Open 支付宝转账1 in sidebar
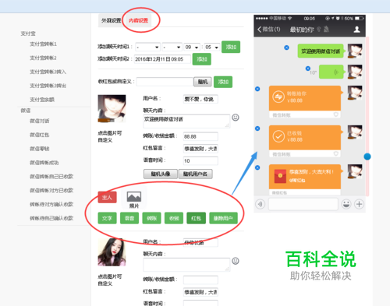The width and height of the screenshot is (390, 306). (x=43, y=44)
